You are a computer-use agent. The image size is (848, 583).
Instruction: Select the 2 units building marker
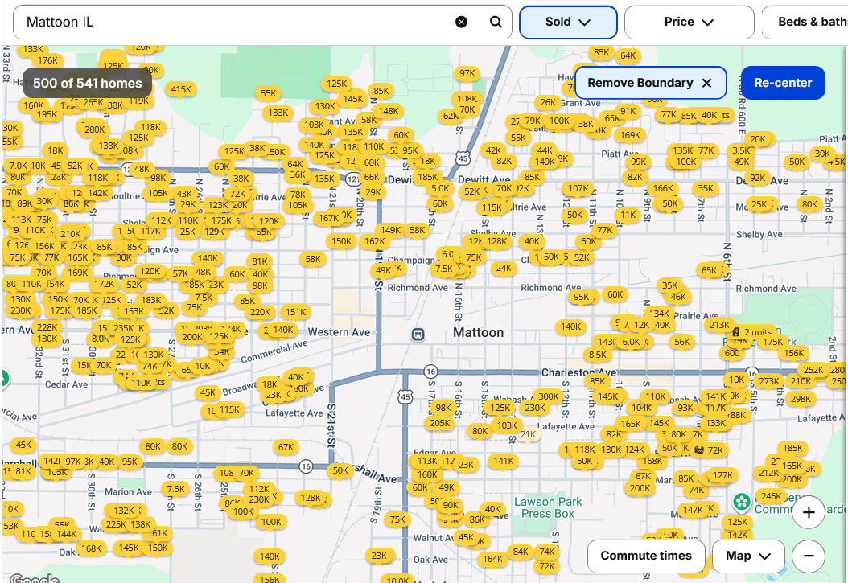click(752, 332)
